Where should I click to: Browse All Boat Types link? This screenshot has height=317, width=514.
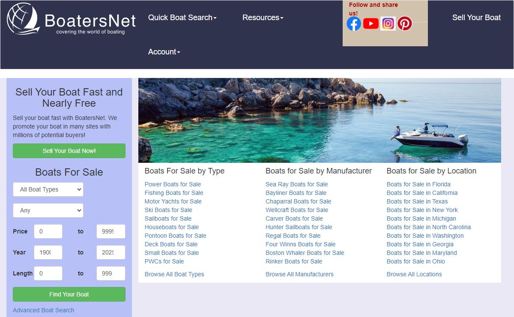pyautogui.click(x=174, y=274)
